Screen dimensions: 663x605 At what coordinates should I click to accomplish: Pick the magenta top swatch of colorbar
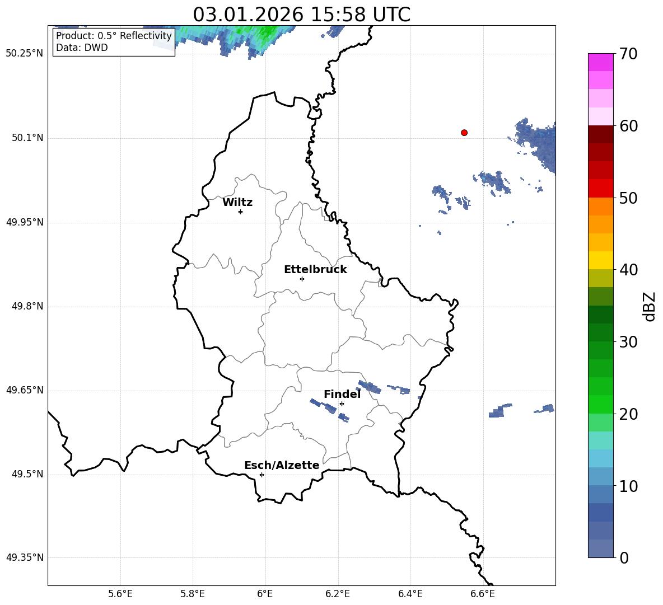600,62
